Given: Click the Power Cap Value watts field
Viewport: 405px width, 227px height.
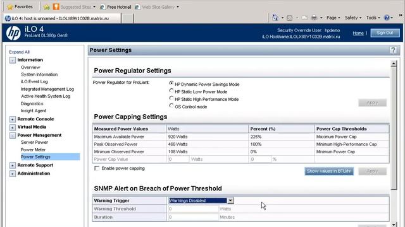Looking at the screenshot, I should pos(178,160).
